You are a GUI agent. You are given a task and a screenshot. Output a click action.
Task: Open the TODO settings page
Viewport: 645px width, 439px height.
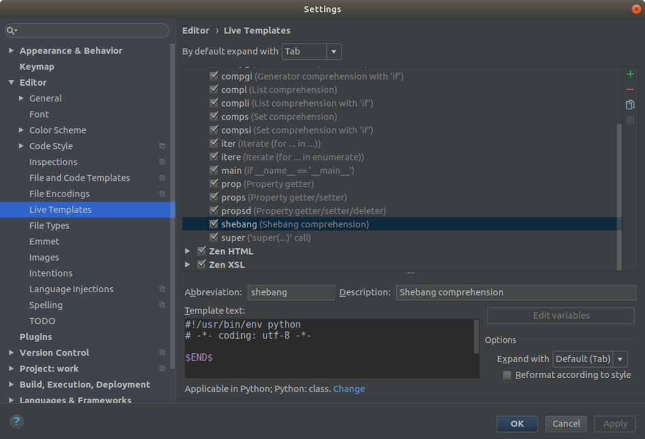click(x=42, y=321)
